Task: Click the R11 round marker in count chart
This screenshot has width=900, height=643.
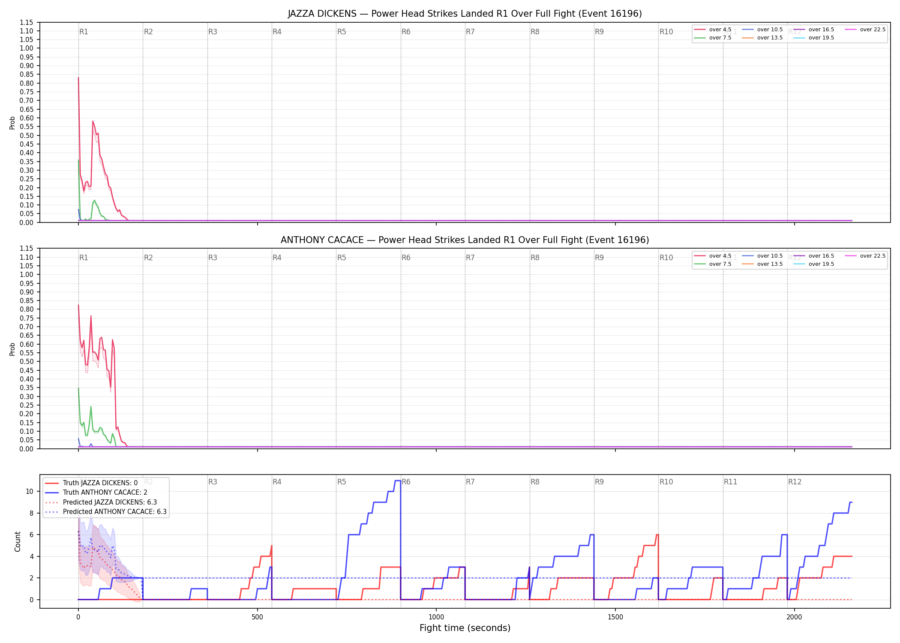Action: 731,482
